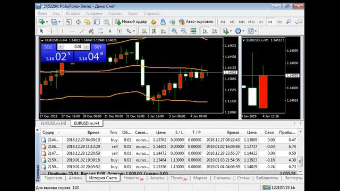Select the cursor arrow tool
The height and width of the screenshot is (191, 340).
pos(41,31)
